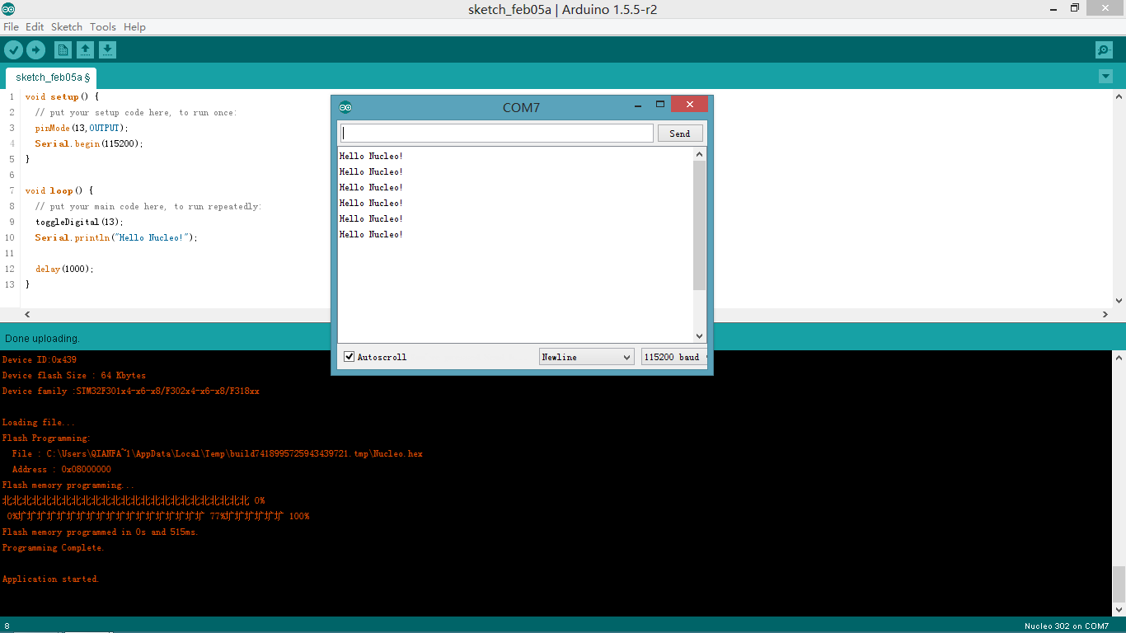Click the Serial.println code line

(x=116, y=237)
